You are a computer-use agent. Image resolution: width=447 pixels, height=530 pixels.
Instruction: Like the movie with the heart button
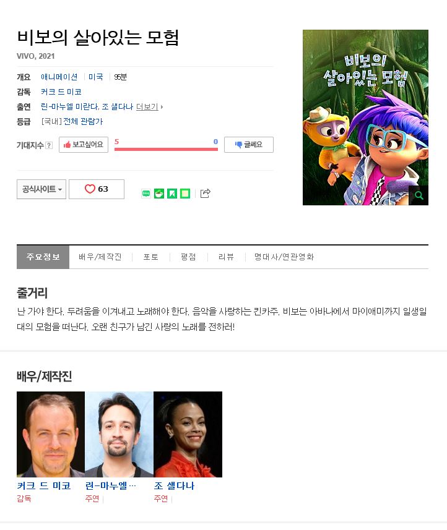pos(97,189)
